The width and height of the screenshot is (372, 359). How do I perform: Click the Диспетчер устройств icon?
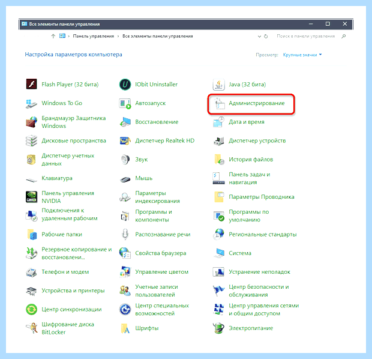218,141
